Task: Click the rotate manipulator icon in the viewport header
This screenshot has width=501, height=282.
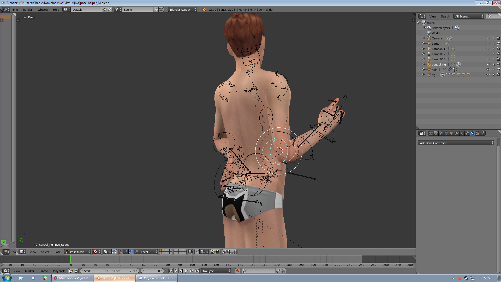Action: pyautogui.click(x=131, y=252)
